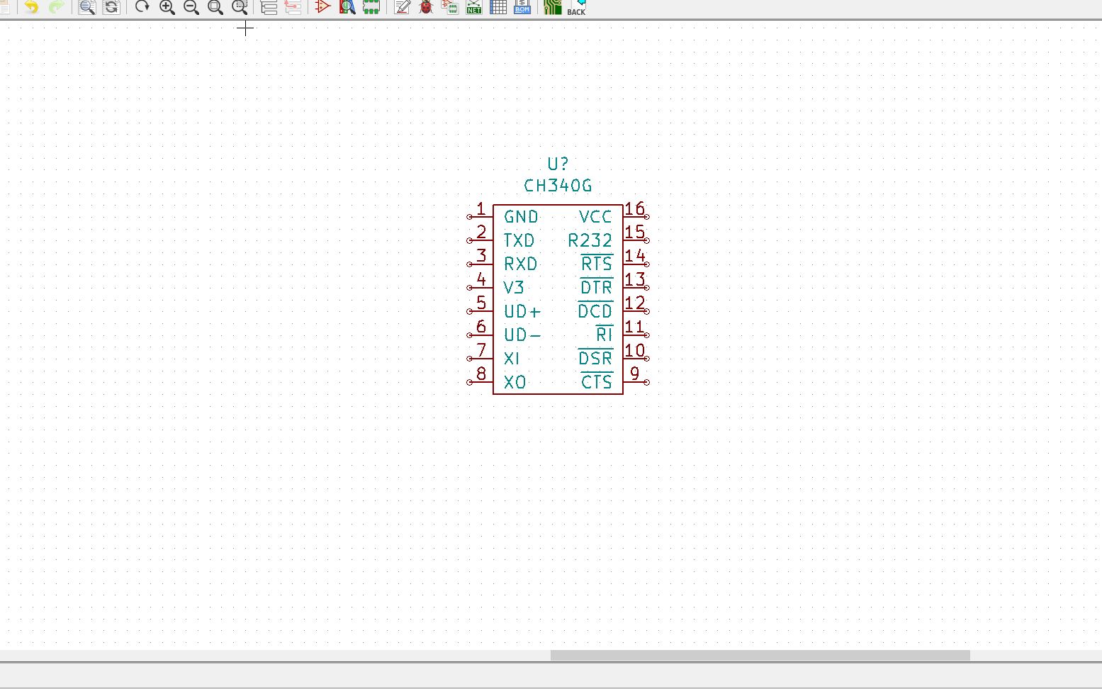This screenshot has height=689, width=1102.
Task: Assign footprints to symbols
Action: pos(450,7)
